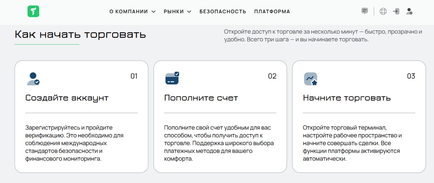Click the green company logo

pyautogui.click(x=33, y=11)
